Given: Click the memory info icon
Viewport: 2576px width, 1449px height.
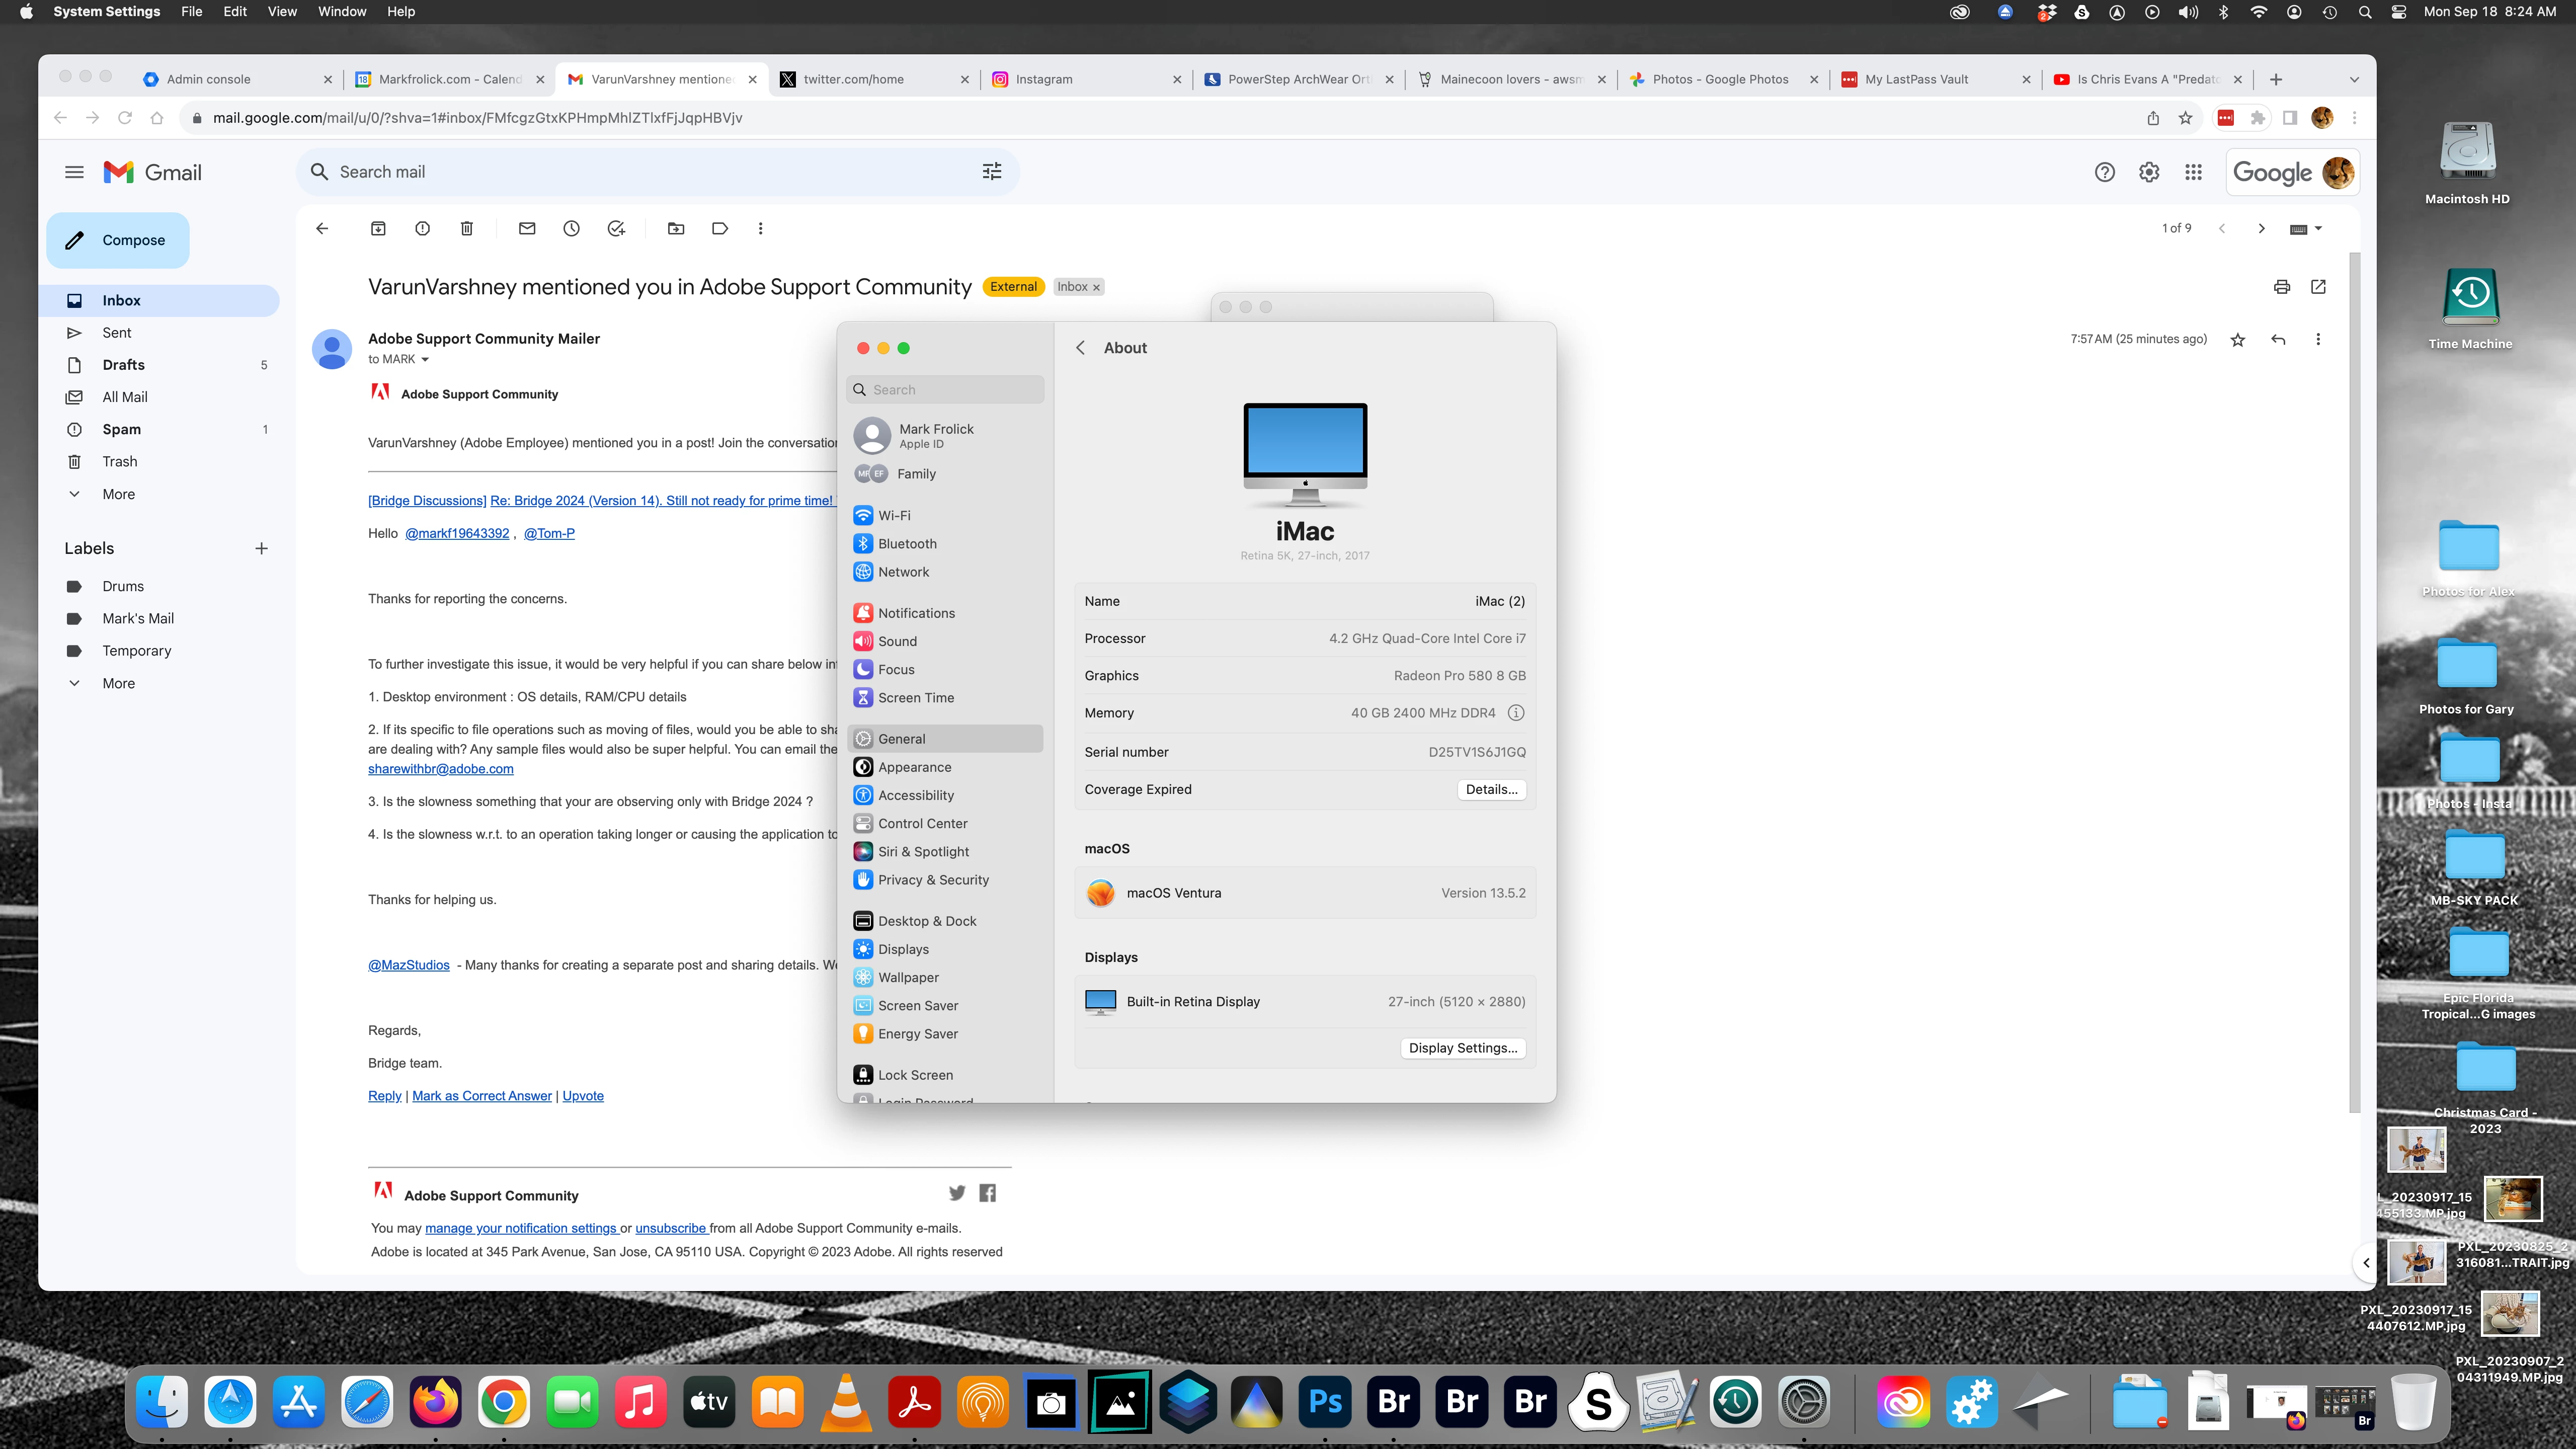Looking at the screenshot, I should (x=1516, y=713).
